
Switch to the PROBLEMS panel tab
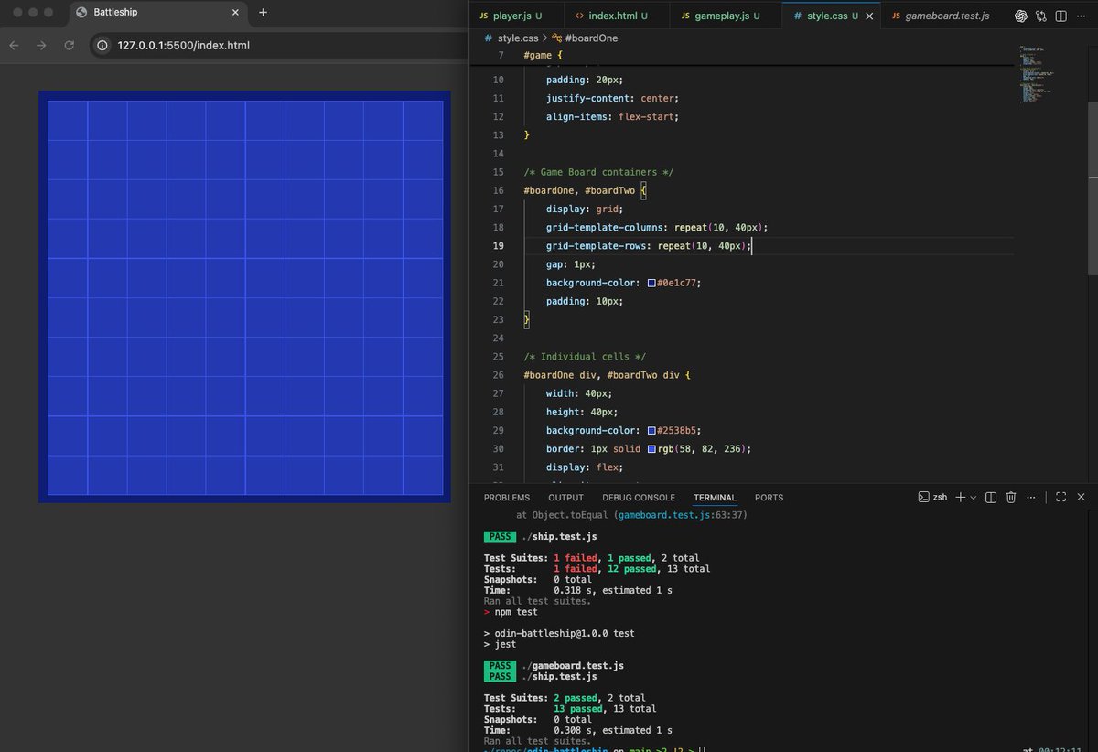pyautogui.click(x=507, y=498)
